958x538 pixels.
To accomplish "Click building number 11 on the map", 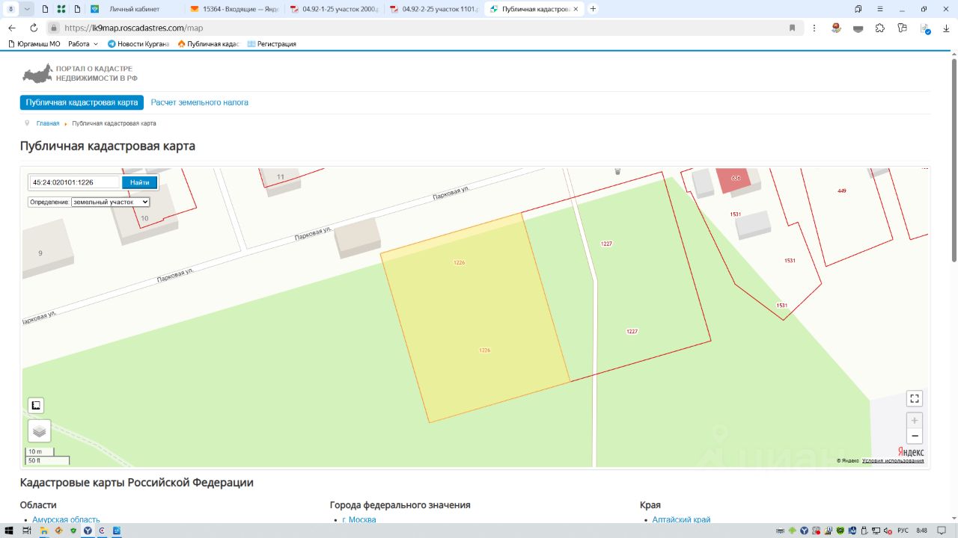I will pyautogui.click(x=281, y=177).
